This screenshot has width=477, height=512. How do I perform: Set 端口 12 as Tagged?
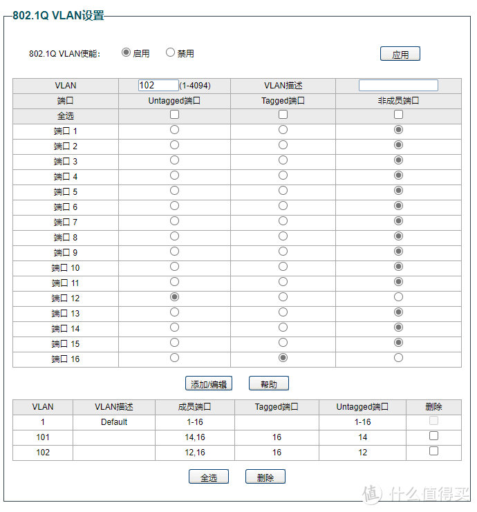click(x=283, y=297)
